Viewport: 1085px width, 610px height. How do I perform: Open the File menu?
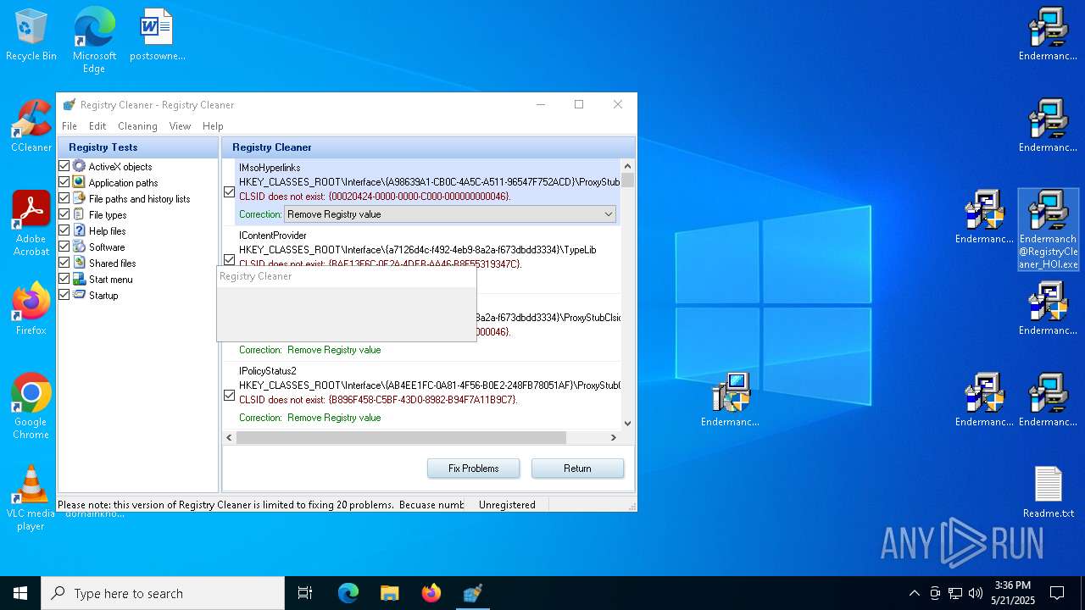[70, 126]
